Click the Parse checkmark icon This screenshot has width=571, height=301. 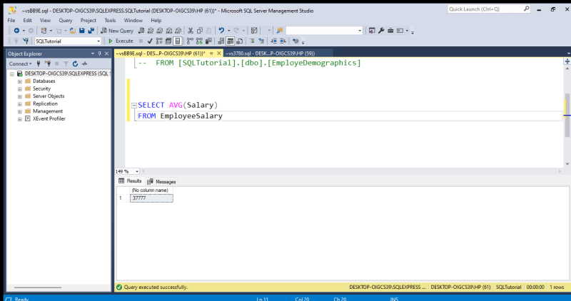(x=150, y=41)
